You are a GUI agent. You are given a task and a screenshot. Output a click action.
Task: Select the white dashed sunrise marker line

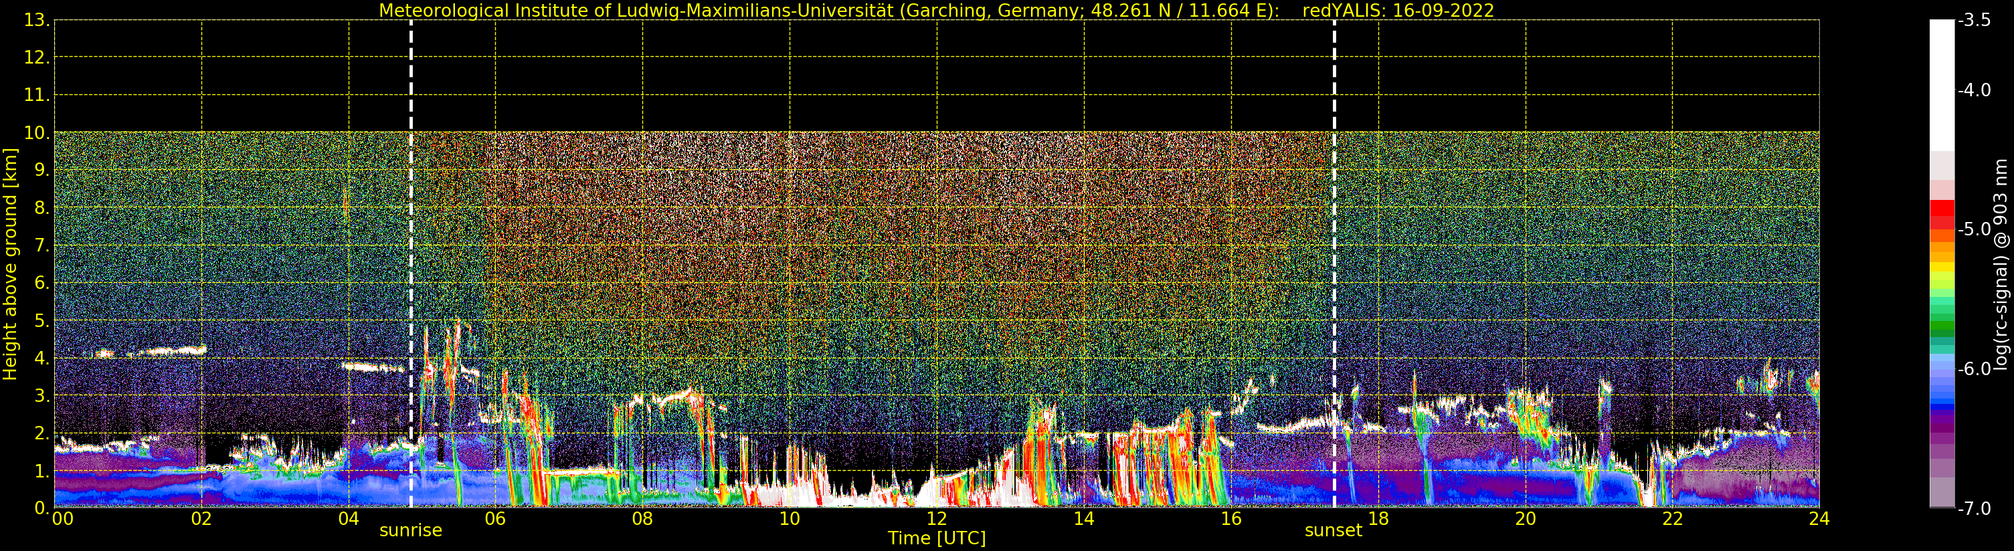(410, 264)
